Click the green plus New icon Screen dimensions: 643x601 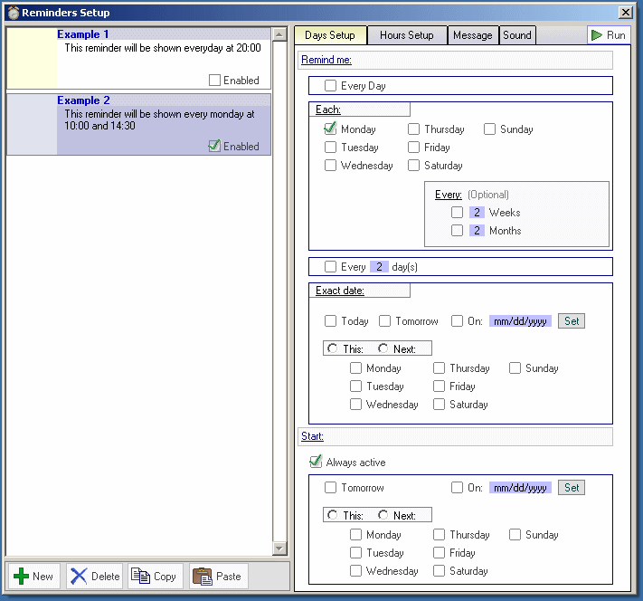coord(22,576)
